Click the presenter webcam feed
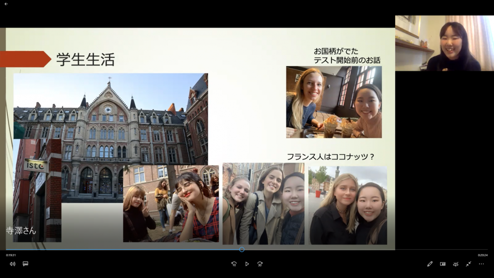Image resolution: width=494 pixels, height=278 pixels. [x=444, y=43]
